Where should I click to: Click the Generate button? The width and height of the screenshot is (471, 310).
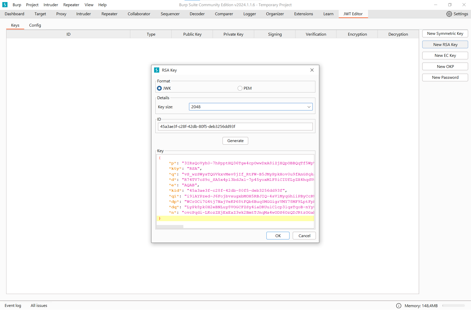tap(235, 141)
